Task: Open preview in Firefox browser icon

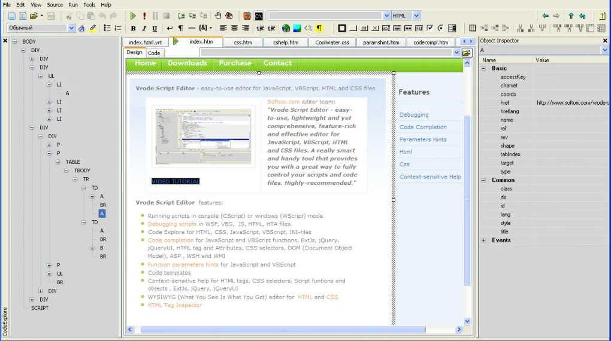Action: [247, 16]
